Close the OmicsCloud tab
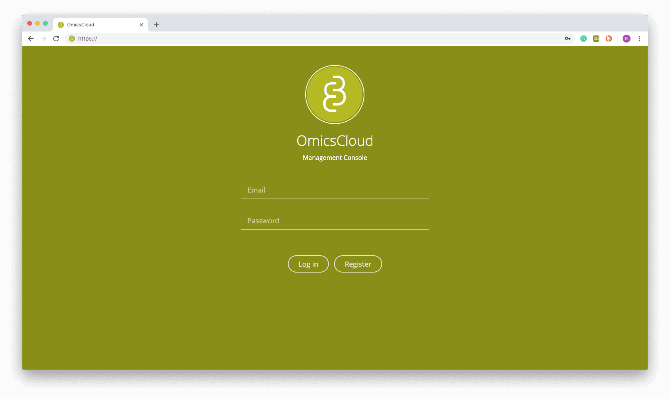 tap(141, 25)
